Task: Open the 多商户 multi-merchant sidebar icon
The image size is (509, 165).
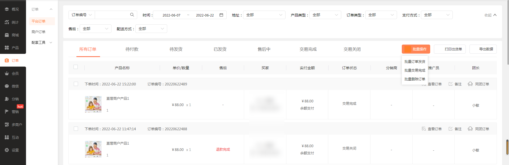Action: 7,125
